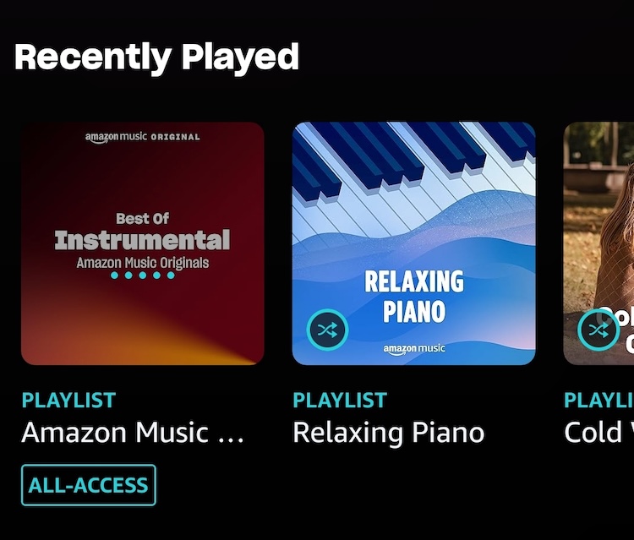
Task: Select the Cold playlist title text
Action: [x=598, y=433]
